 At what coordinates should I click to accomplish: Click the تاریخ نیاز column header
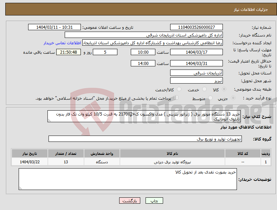pyautogui.click(x=30, y=153)
